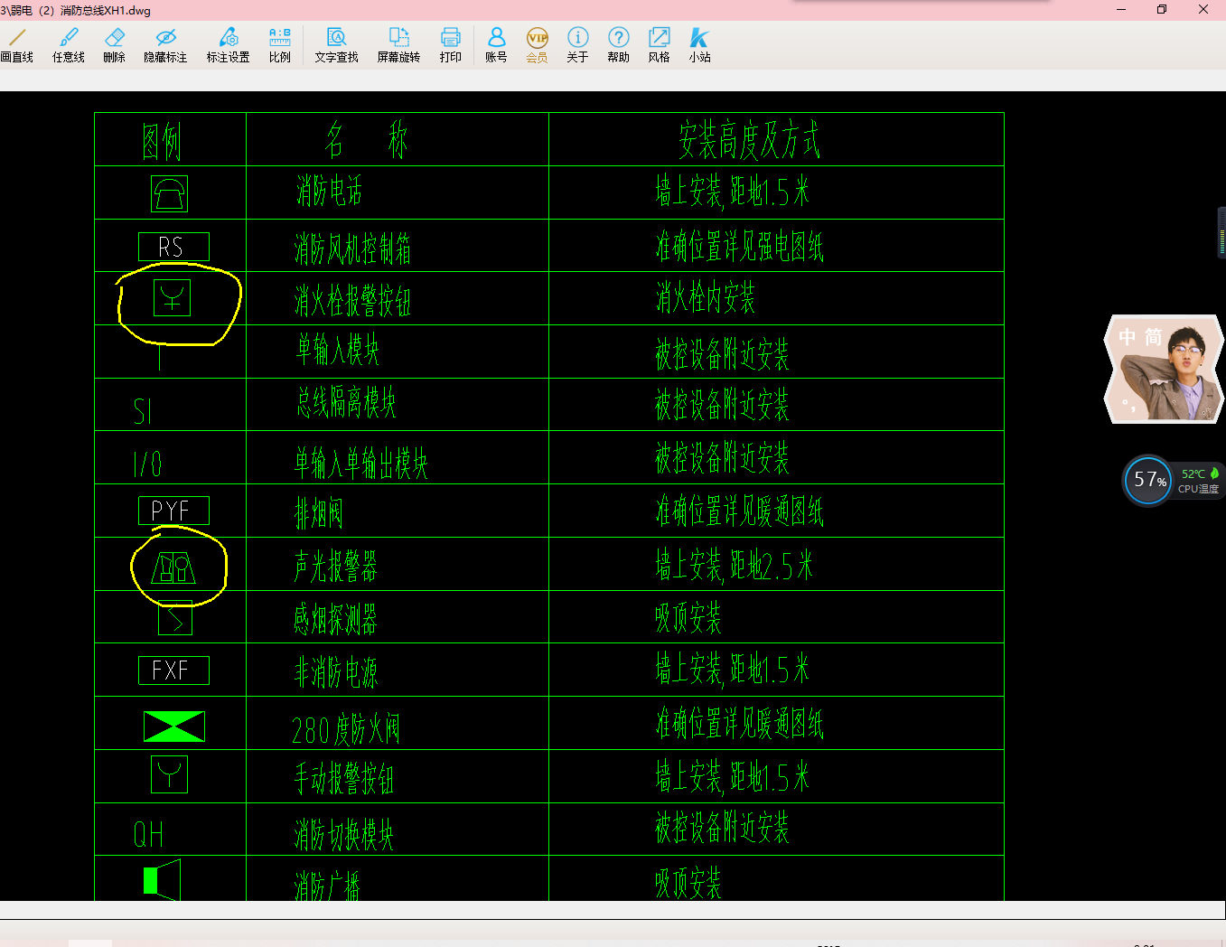
Task: Click 屏幕旋转 screen rotate
Action: pyautogui.click(x=398, y=45)
